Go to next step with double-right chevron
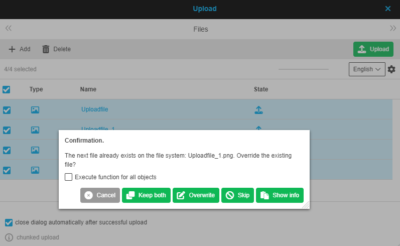This screenshot has width=400, height=246. (x=393, y=28)
